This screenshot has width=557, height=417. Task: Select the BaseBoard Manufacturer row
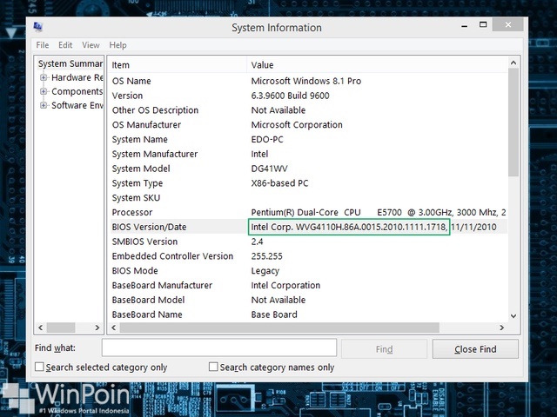(307, 285)
